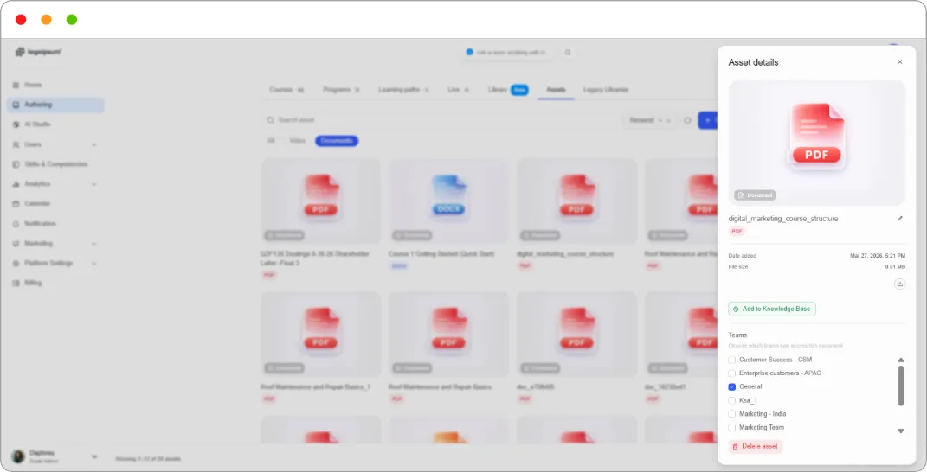Select the digital_marketing_course_structure filename text

coord(783,219)
